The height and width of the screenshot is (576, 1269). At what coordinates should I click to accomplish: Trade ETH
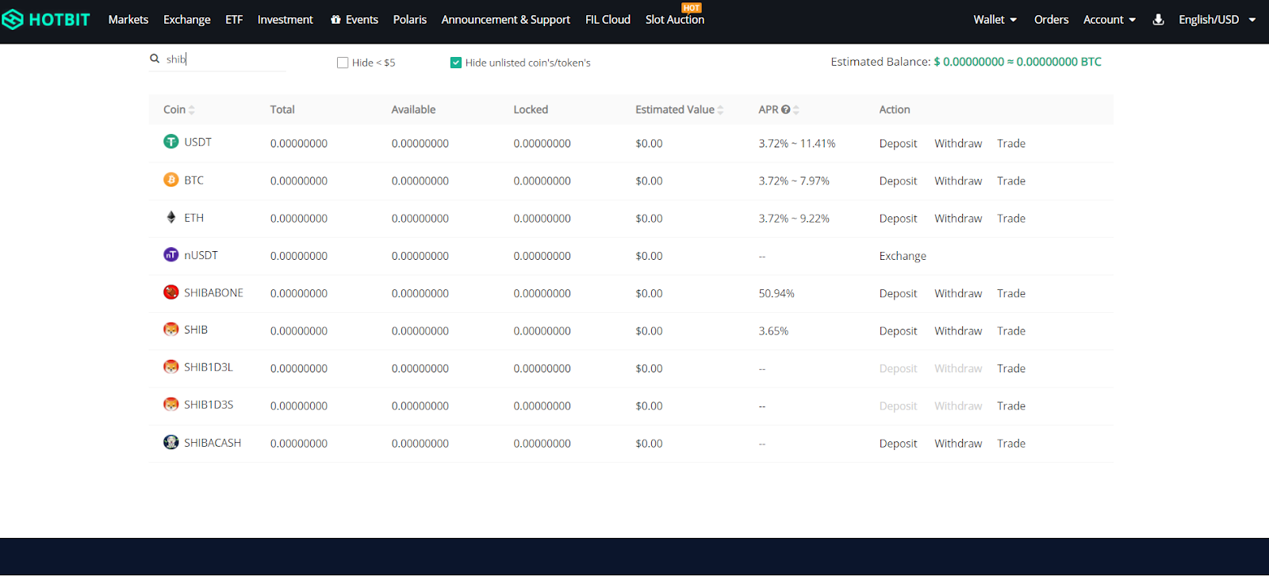[x=1011, y=219]
